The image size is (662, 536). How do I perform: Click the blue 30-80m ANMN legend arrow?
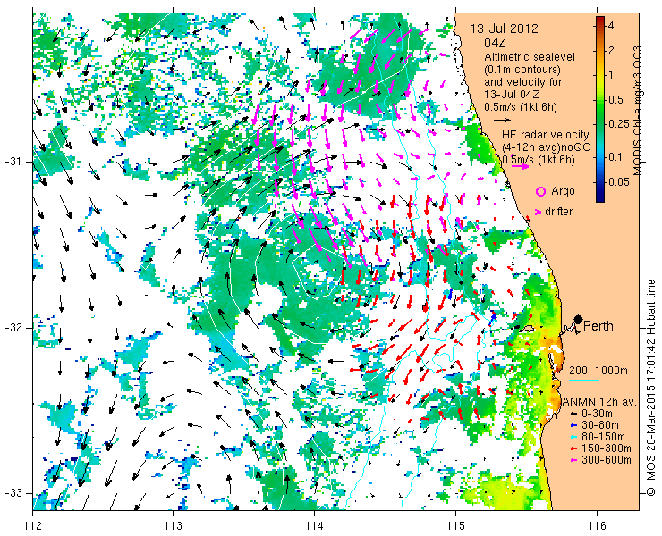click(573, 425)
